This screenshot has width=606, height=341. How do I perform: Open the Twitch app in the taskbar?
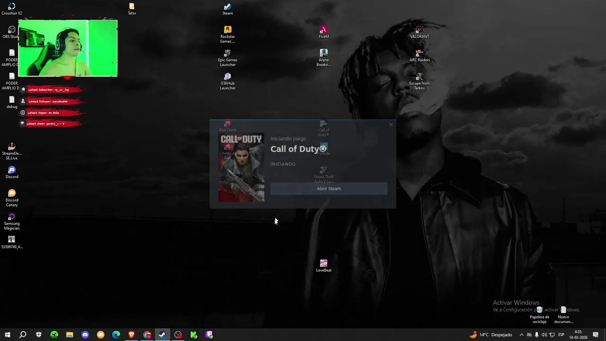point(209,335)
